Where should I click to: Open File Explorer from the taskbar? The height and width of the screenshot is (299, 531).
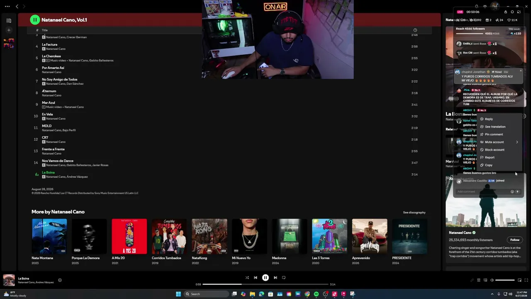[x=252, y=294]
